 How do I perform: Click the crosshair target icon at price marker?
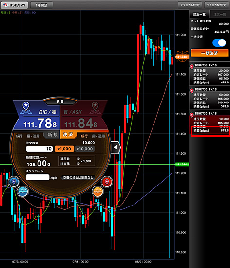coord(182,57)
